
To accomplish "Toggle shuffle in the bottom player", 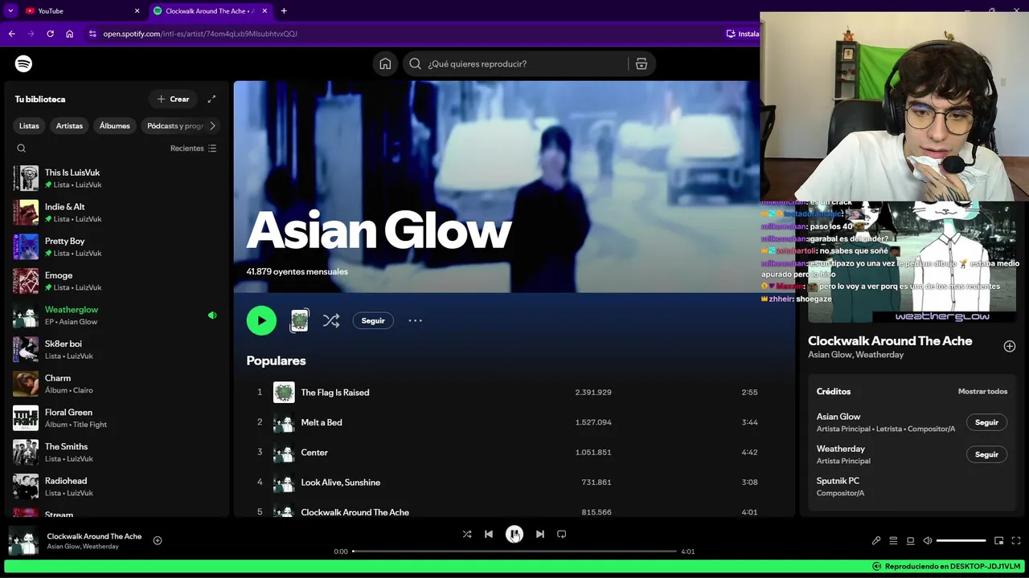I will [467, 534].
